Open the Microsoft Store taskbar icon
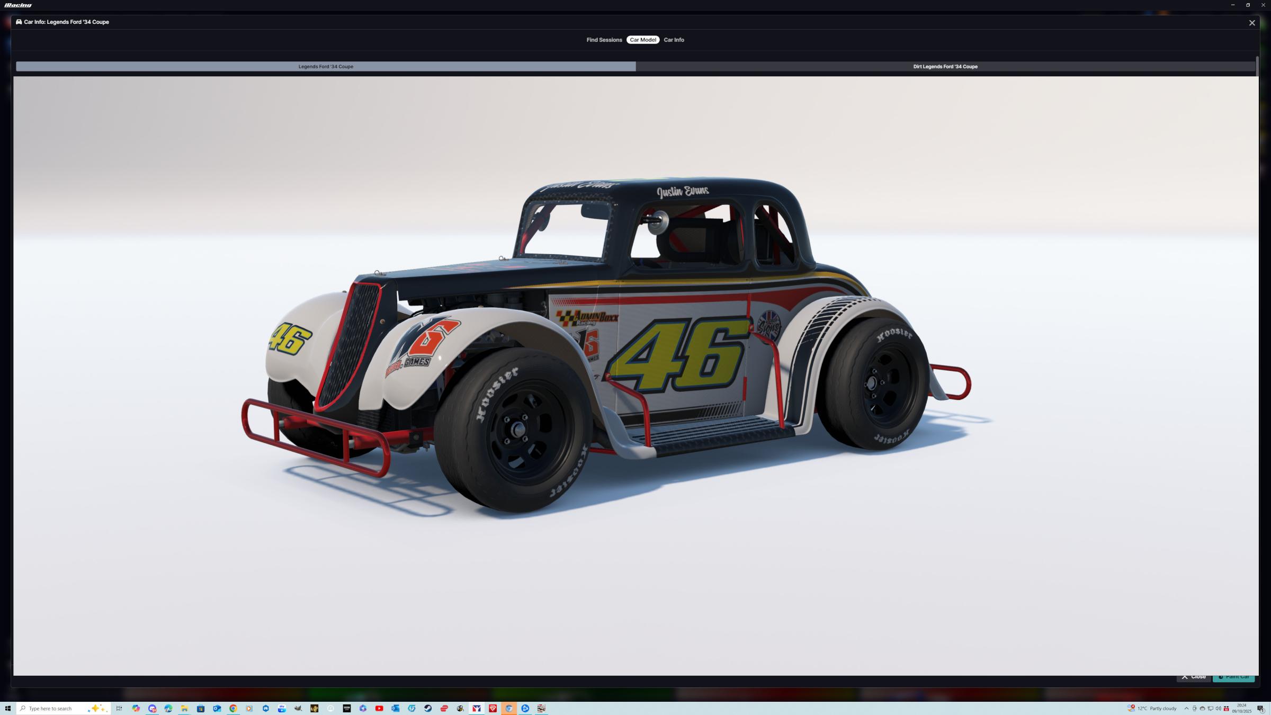 point(201,708)
